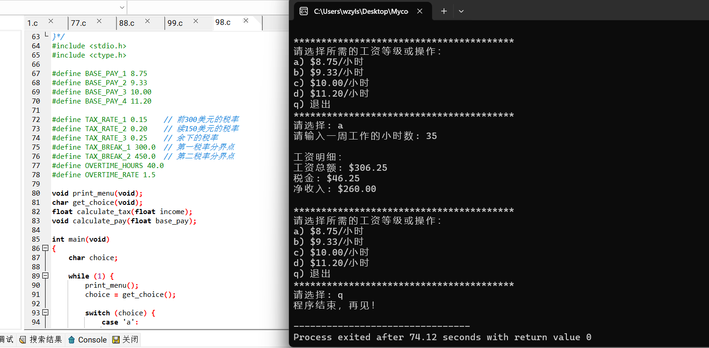Click terminal text '请输入一周工作的小时数: 35'
This screenshot has width=709, height=348.
coord(365,136)
